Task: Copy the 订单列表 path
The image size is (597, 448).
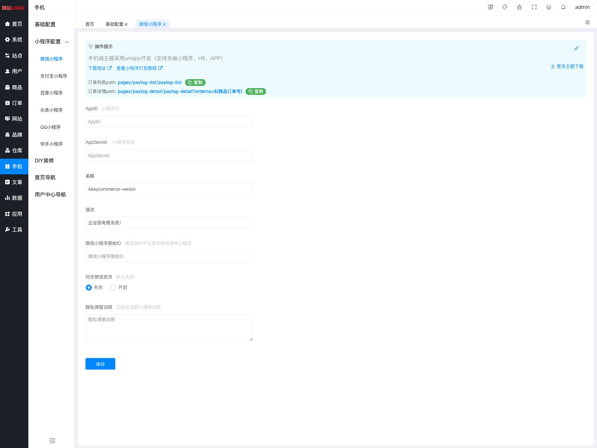Action: [195, 83]
